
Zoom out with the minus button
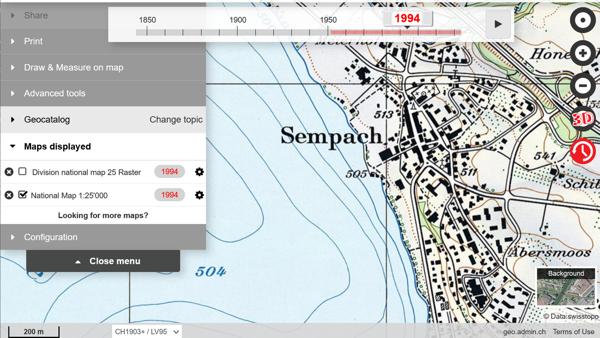click(x=582, y=85)
